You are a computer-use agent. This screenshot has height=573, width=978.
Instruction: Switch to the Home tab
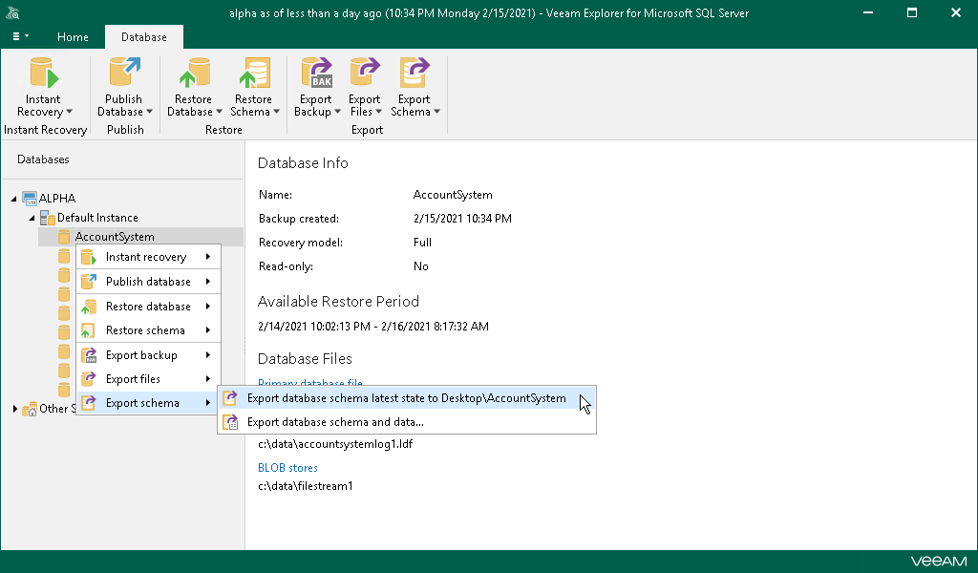tap(73, 37)
